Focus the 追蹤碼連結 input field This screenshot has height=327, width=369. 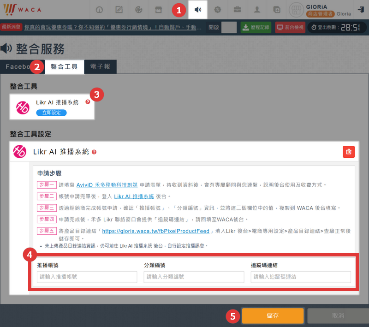(x=301, y=277)
